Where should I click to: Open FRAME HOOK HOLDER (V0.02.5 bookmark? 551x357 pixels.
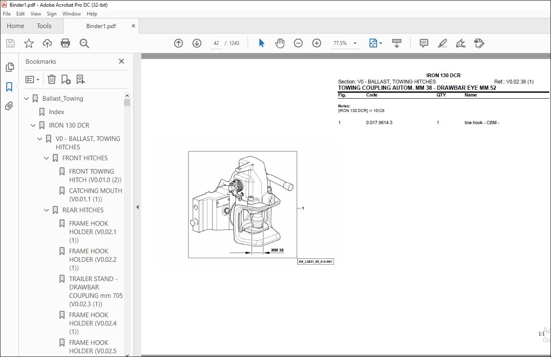click(x=93, y=347)
